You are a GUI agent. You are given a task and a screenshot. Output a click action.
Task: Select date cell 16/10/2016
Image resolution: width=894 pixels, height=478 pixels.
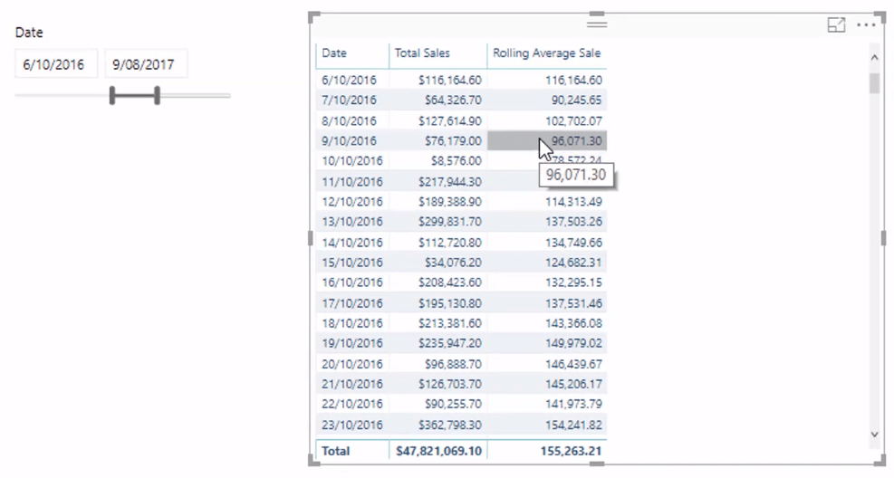(x=352, y=282)
